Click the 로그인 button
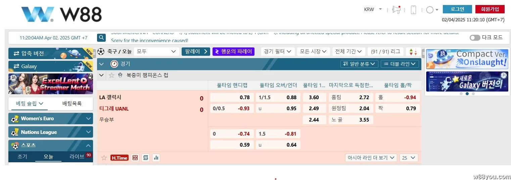 pyautogui.click(x=457, y=9)
